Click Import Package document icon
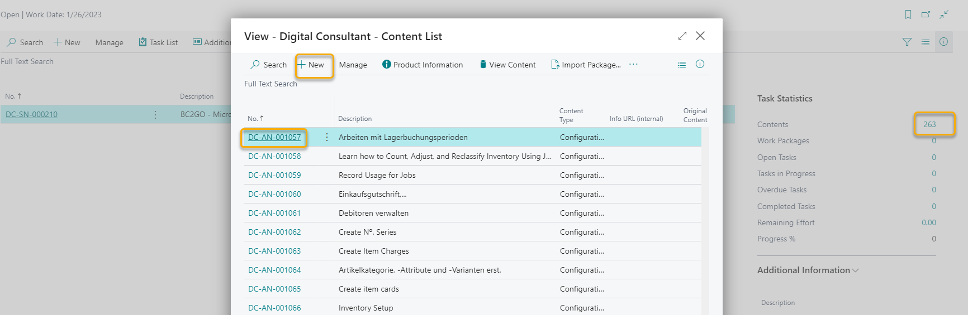Viewport: 968px width, 315px height. (x=555, y=65)
